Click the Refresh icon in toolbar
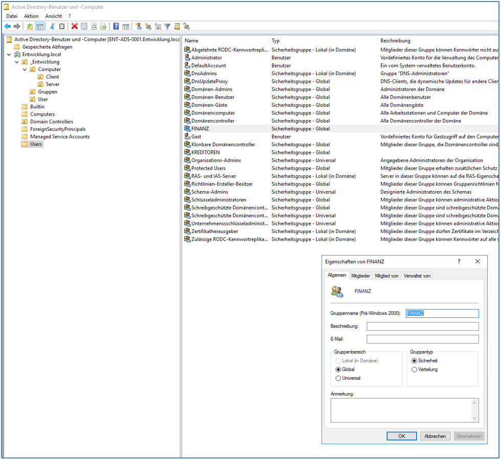 pyautogui.click(x=94, y=27)
